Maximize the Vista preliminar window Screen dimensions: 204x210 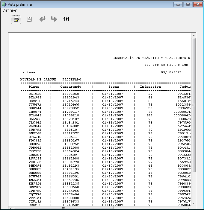pos(188,4)
